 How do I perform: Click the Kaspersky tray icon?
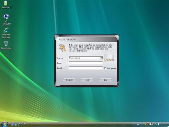148,124
